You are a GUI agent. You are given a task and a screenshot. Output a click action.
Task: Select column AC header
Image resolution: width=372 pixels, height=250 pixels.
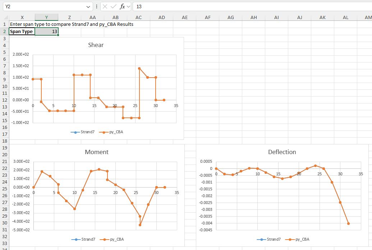pyautogui.click(x=139, y=17)
